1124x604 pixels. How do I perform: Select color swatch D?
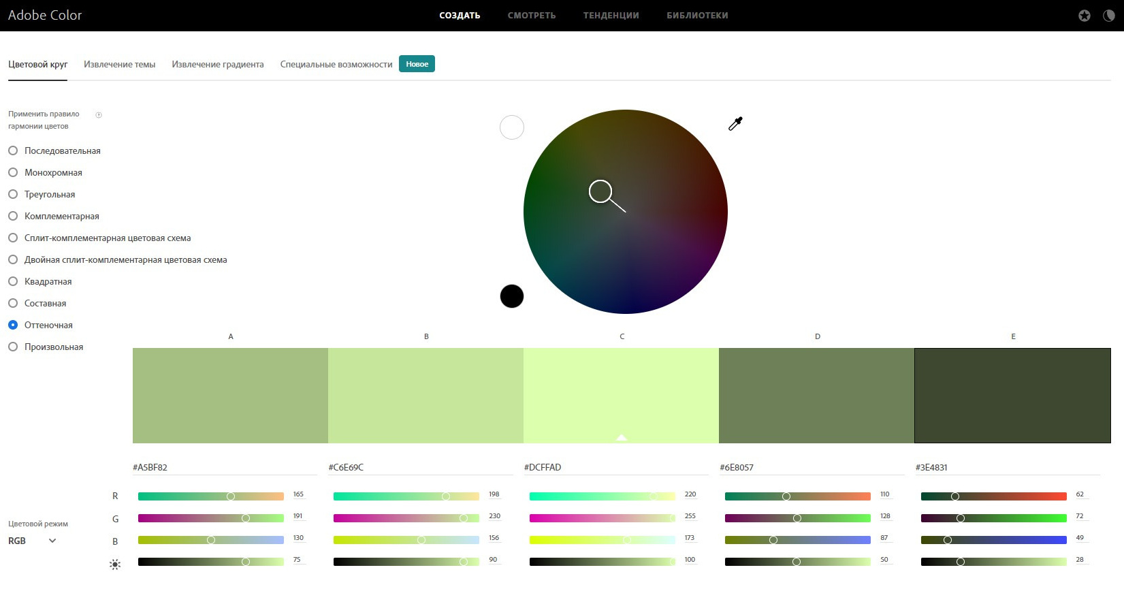[816, 396]
